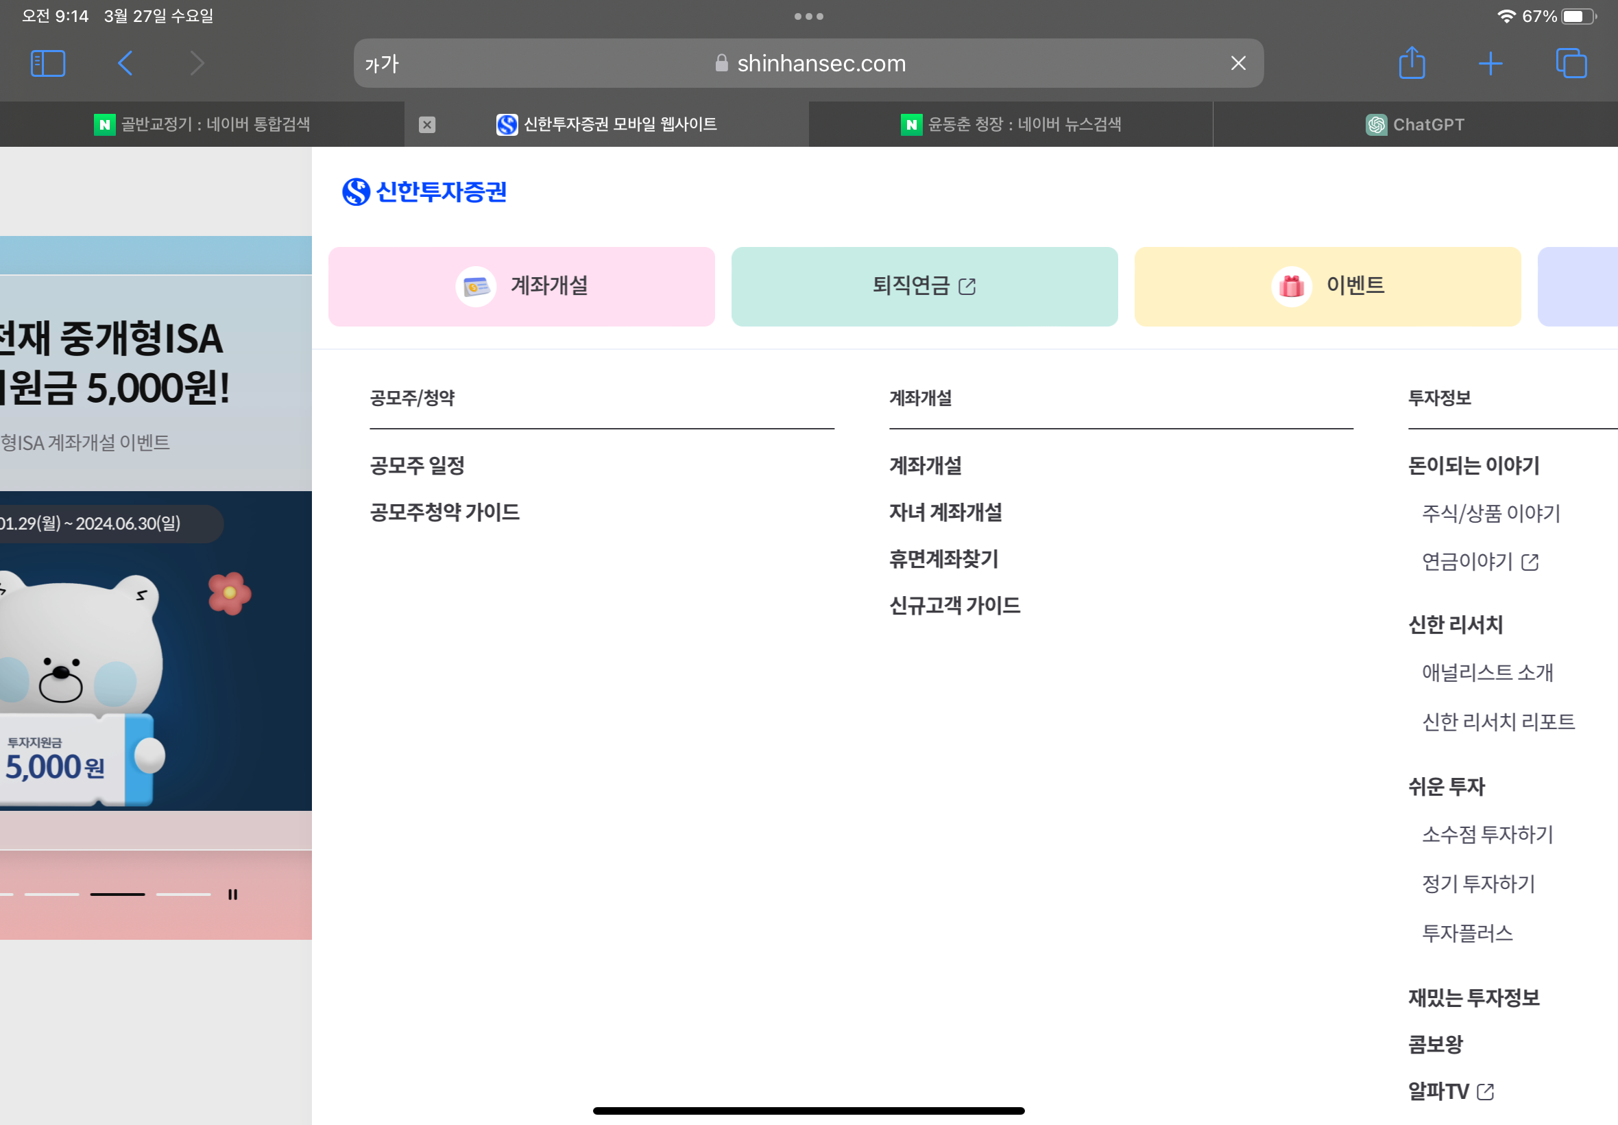Tap the shinhansec.com address field

click(821, 63)
